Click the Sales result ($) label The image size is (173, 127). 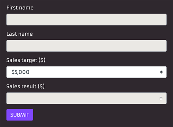pyautogui.click(x=25, y=87)
